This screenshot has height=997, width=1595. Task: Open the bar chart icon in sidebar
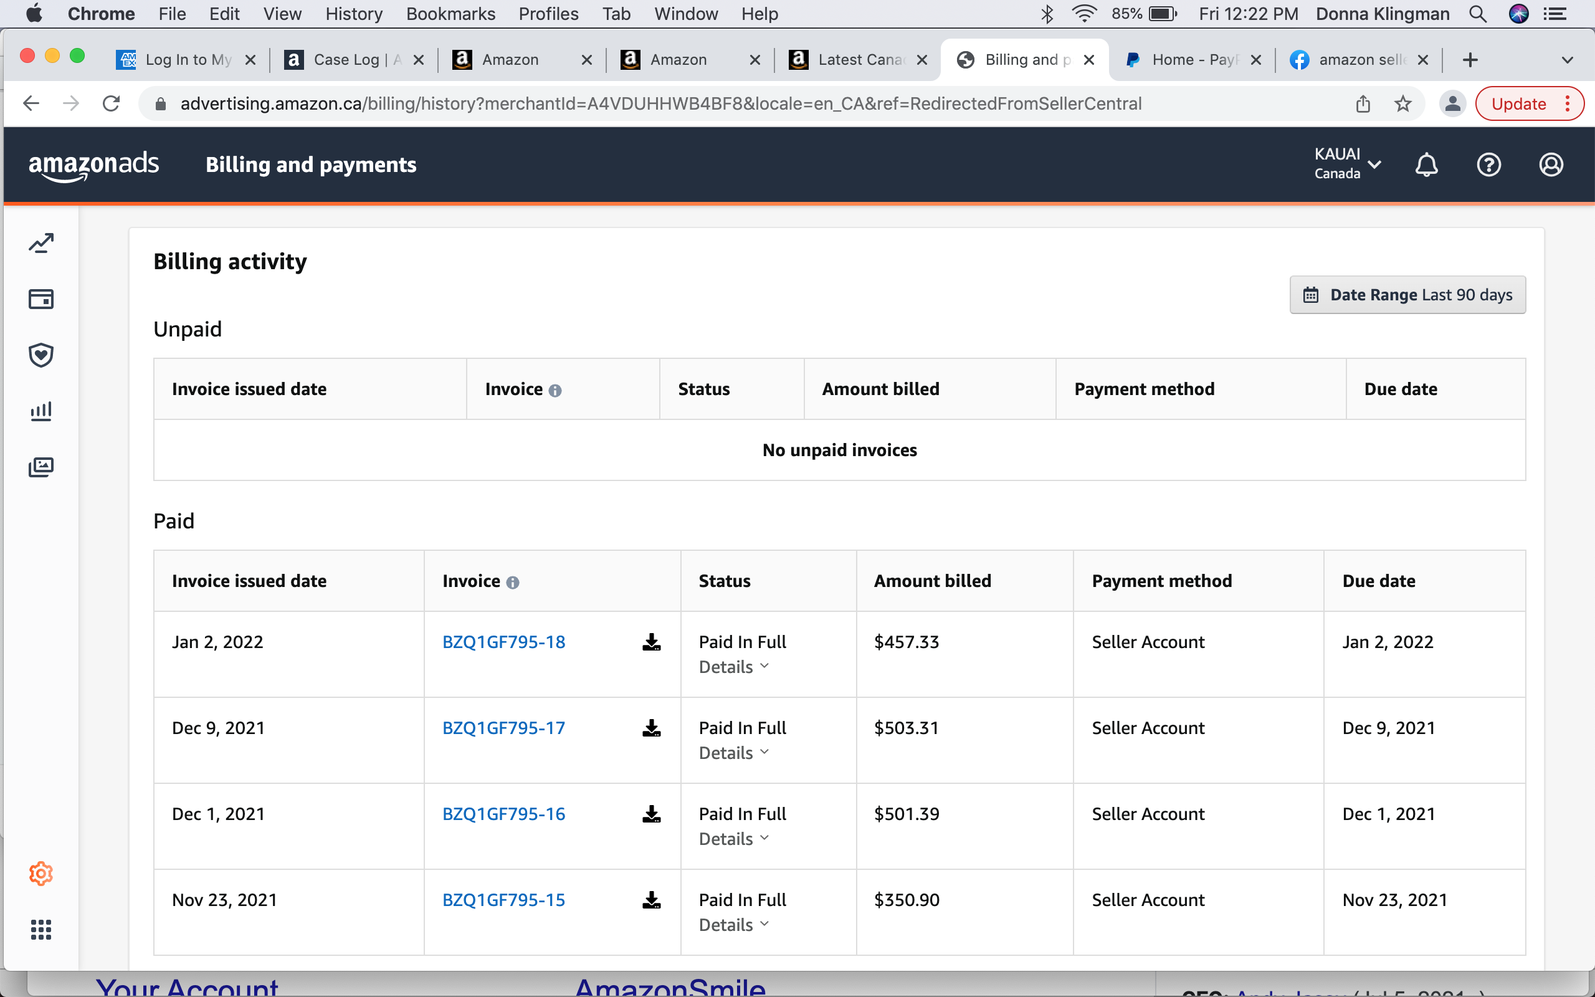[x=41, y=411]
